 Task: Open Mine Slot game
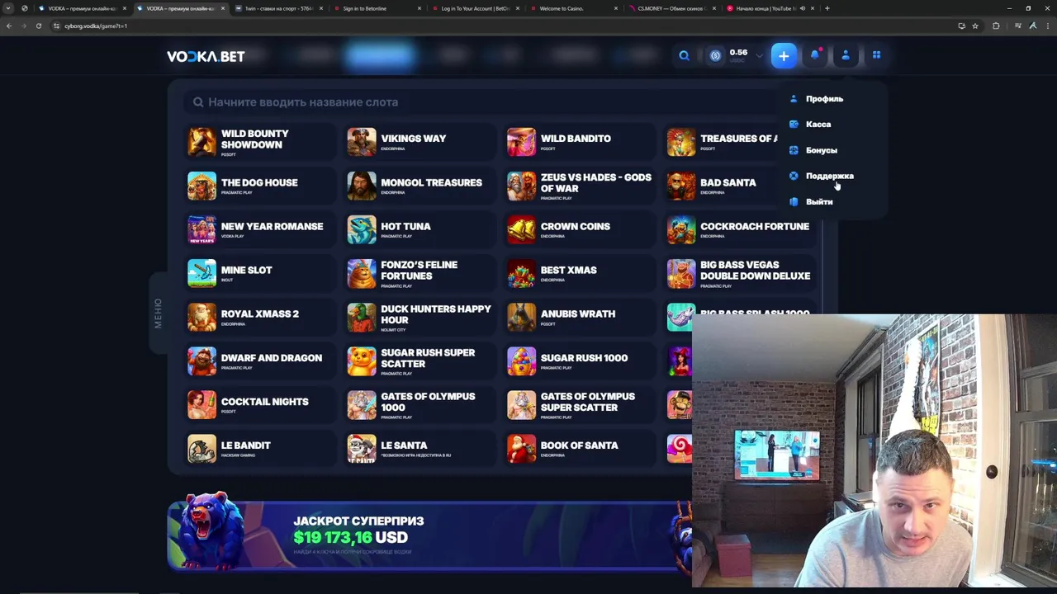tap(259, 273)
